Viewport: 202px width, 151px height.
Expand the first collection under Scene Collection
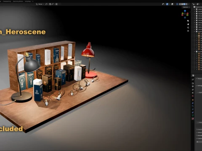194,9
